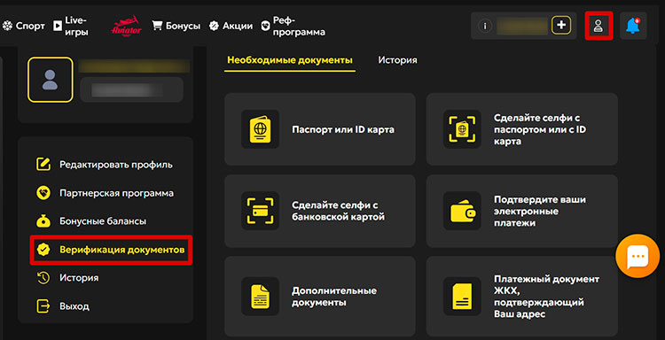Screen dimensions: 665x340
Task: Click the profile avatar picture
Action: point(50,80)
